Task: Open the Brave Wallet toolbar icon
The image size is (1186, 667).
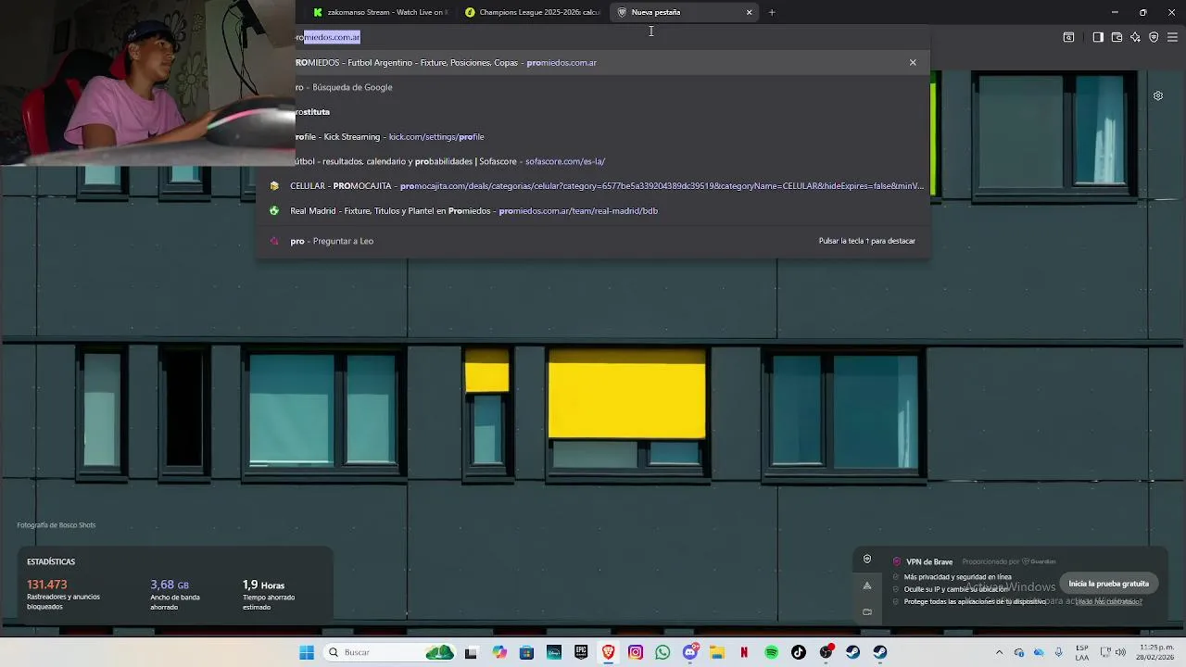Action: pyautogui.click(x=1117, y=37)
